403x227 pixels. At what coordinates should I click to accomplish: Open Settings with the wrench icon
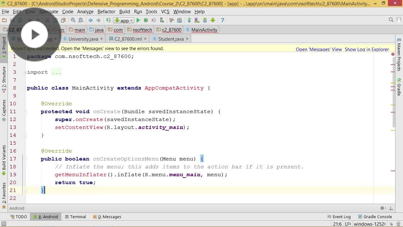[x=172, y=20]
